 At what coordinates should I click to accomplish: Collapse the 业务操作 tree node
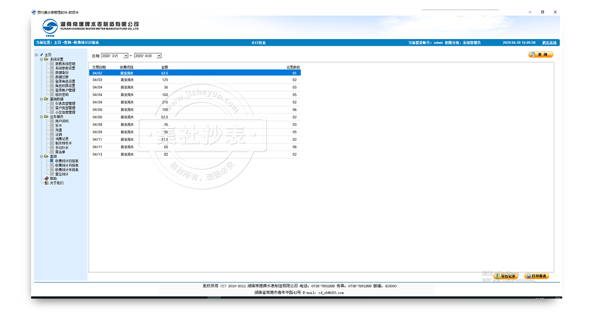pos(41,117)
